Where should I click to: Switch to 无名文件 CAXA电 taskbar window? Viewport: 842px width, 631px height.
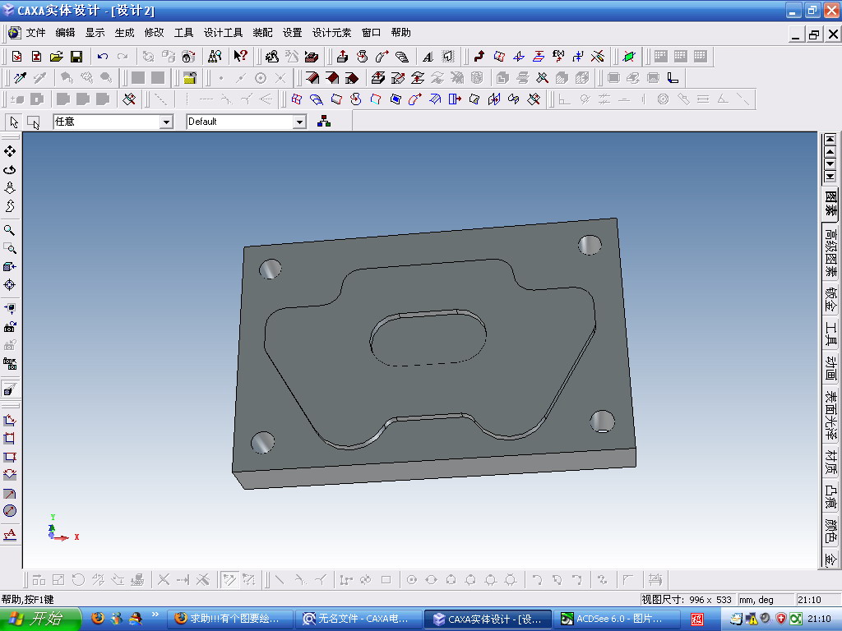[x=359, y=619]
